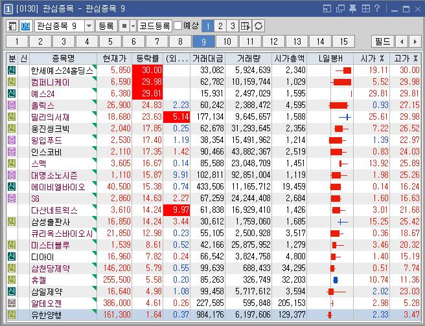Click the 증 badge for 올릭스
The width and height of the screenshot is (425, 326).
pos(12,105)
